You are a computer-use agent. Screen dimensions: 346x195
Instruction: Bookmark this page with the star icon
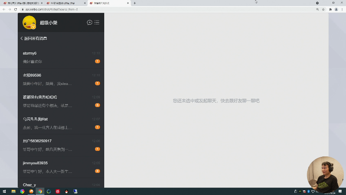[x=323, y=9]
